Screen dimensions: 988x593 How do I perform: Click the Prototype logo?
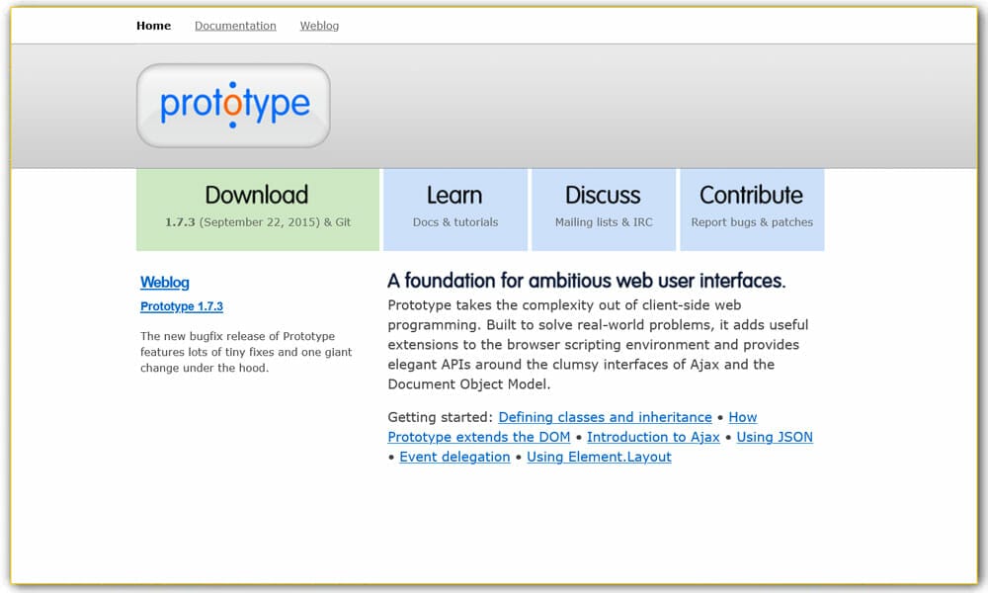point(233,105)
